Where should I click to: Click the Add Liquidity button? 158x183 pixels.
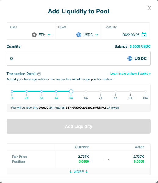click(x=79, y=126)
